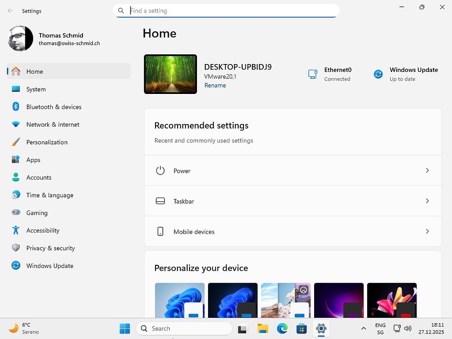Open the Privacy & security shield icon
The width and height of the screenshot is (452, 339).
pyautogui.click(x=16, y=248)
